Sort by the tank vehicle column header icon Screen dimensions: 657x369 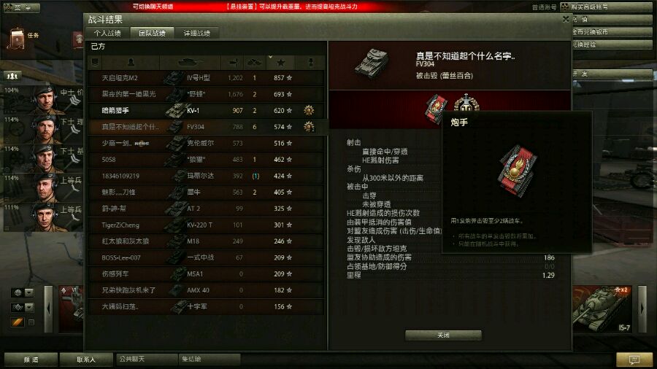pyautogui.click(x=190, y=63)
